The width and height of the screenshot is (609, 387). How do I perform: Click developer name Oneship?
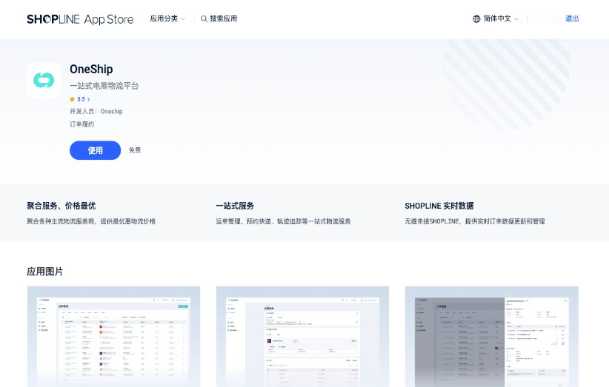point(111,111)
